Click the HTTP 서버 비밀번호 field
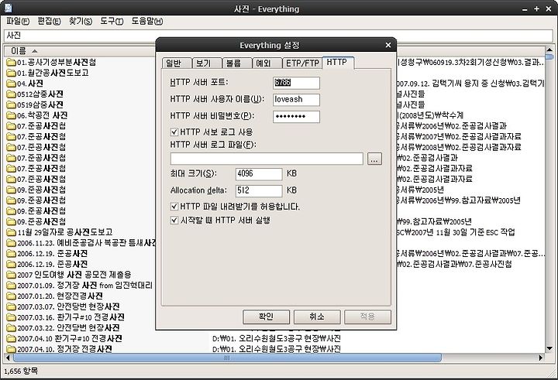Screen dimensions: 558x380 [x=296, y=117]
